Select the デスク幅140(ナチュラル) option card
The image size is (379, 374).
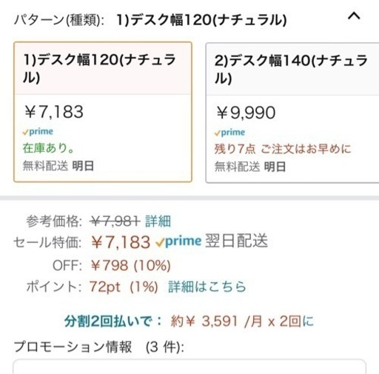[x=292, y=113]
